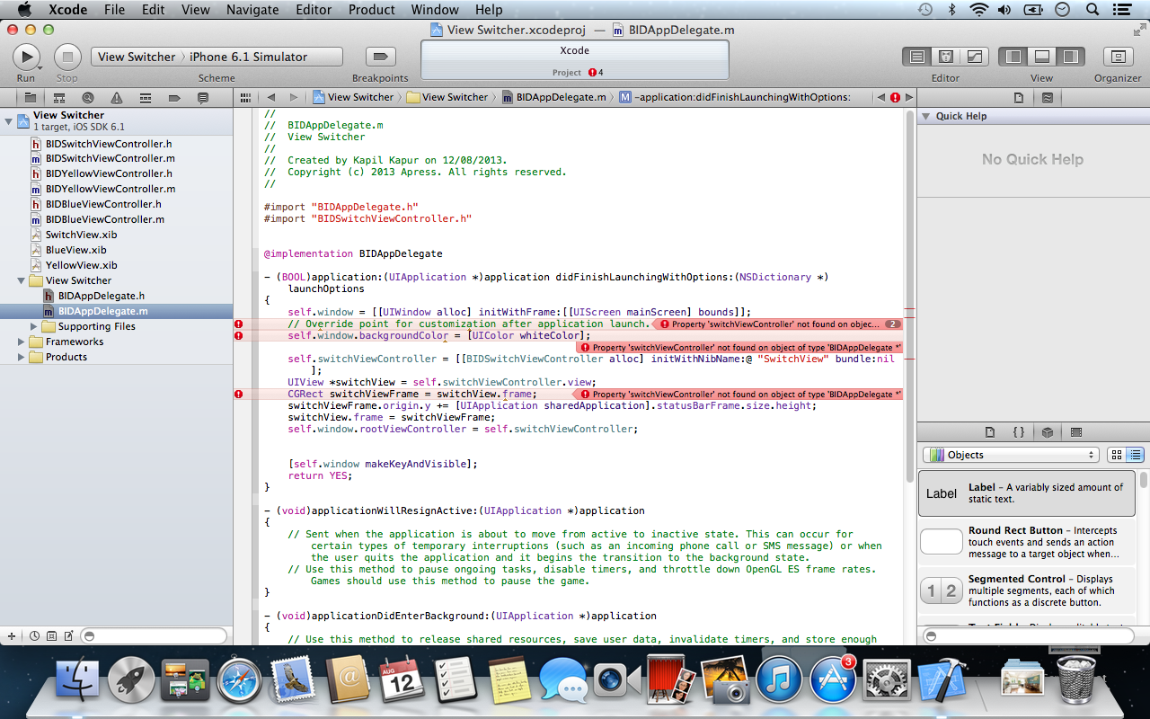
Task: Show the Search navigator
Action: pos(87,97)
